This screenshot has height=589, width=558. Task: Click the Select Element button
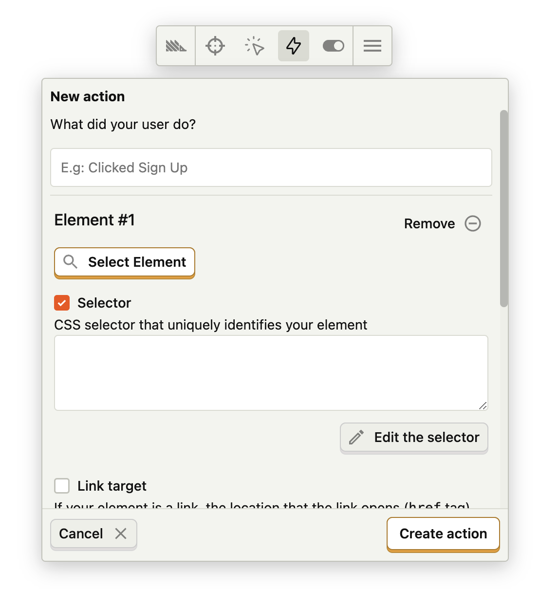(x=124, y=262)
